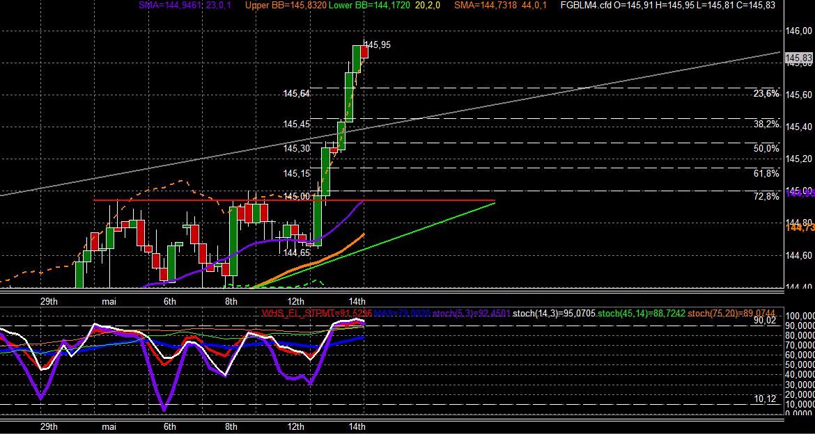Click the 145,95 high price label

378,45
